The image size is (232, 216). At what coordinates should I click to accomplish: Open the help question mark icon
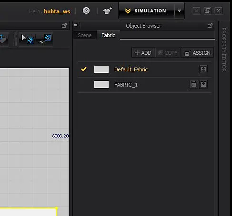click(86, 11)
